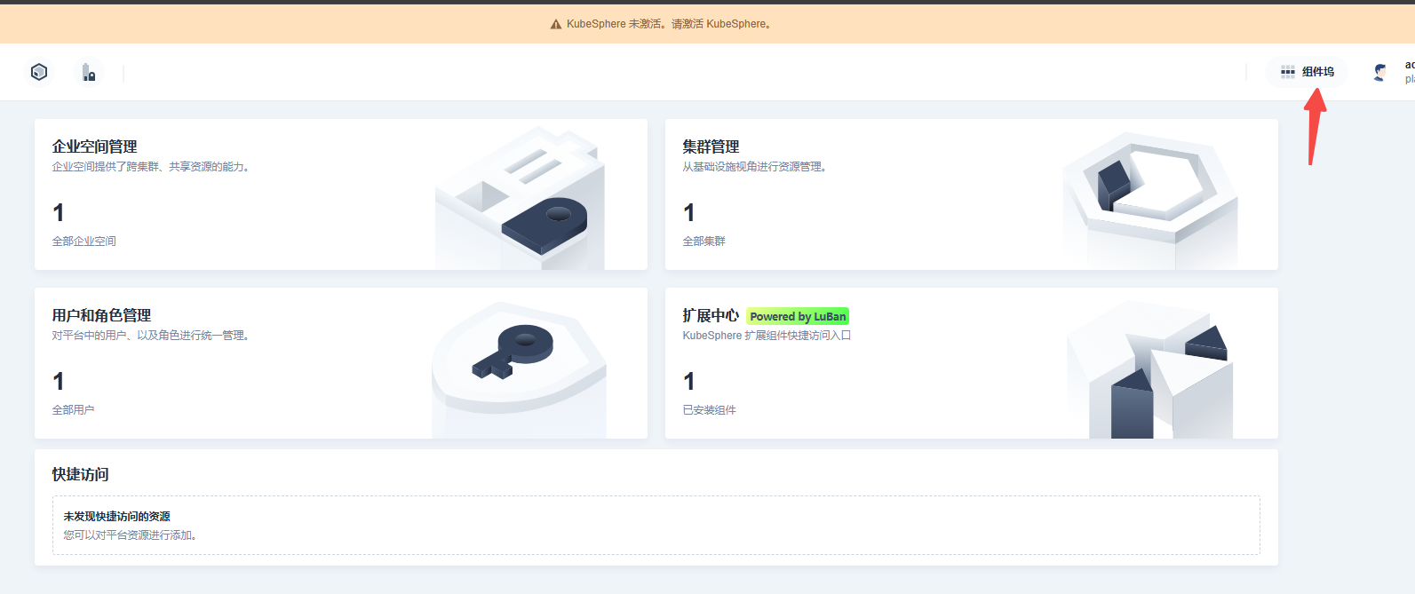Click 您可以对平台资源进行添加 hint text
Image resolution: width=1415 pixels, height=594 pixels.
pyautogui.click(x=131, y=535)
